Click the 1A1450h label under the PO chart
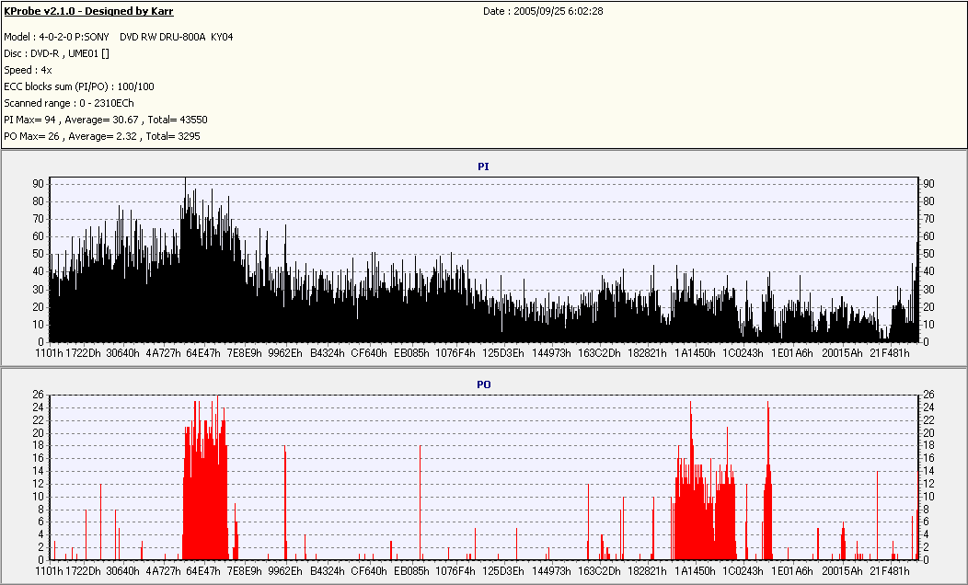 point(695,571)
